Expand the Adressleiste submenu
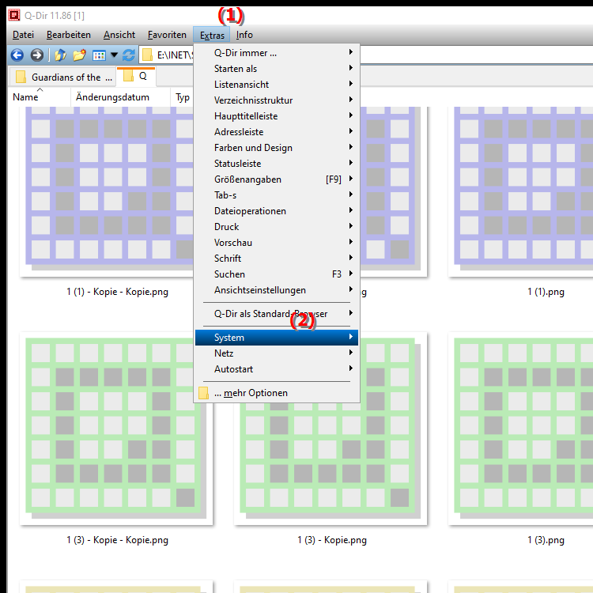 coord(277,132)
